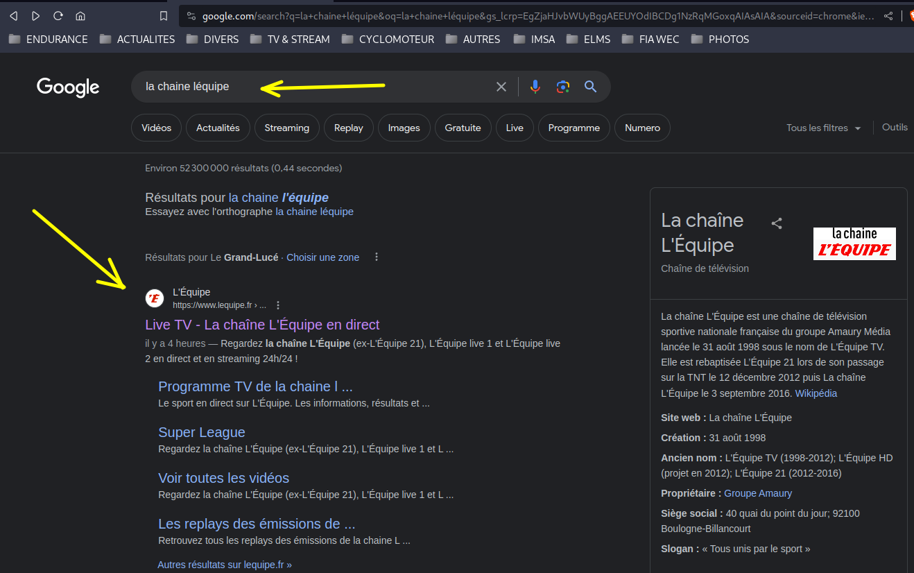The width and height of the screenshot is (914, 573).
Task: Click the corrected spelling link la chaine l'équipe
Action: pyautogui.click(x=279, y=198)
